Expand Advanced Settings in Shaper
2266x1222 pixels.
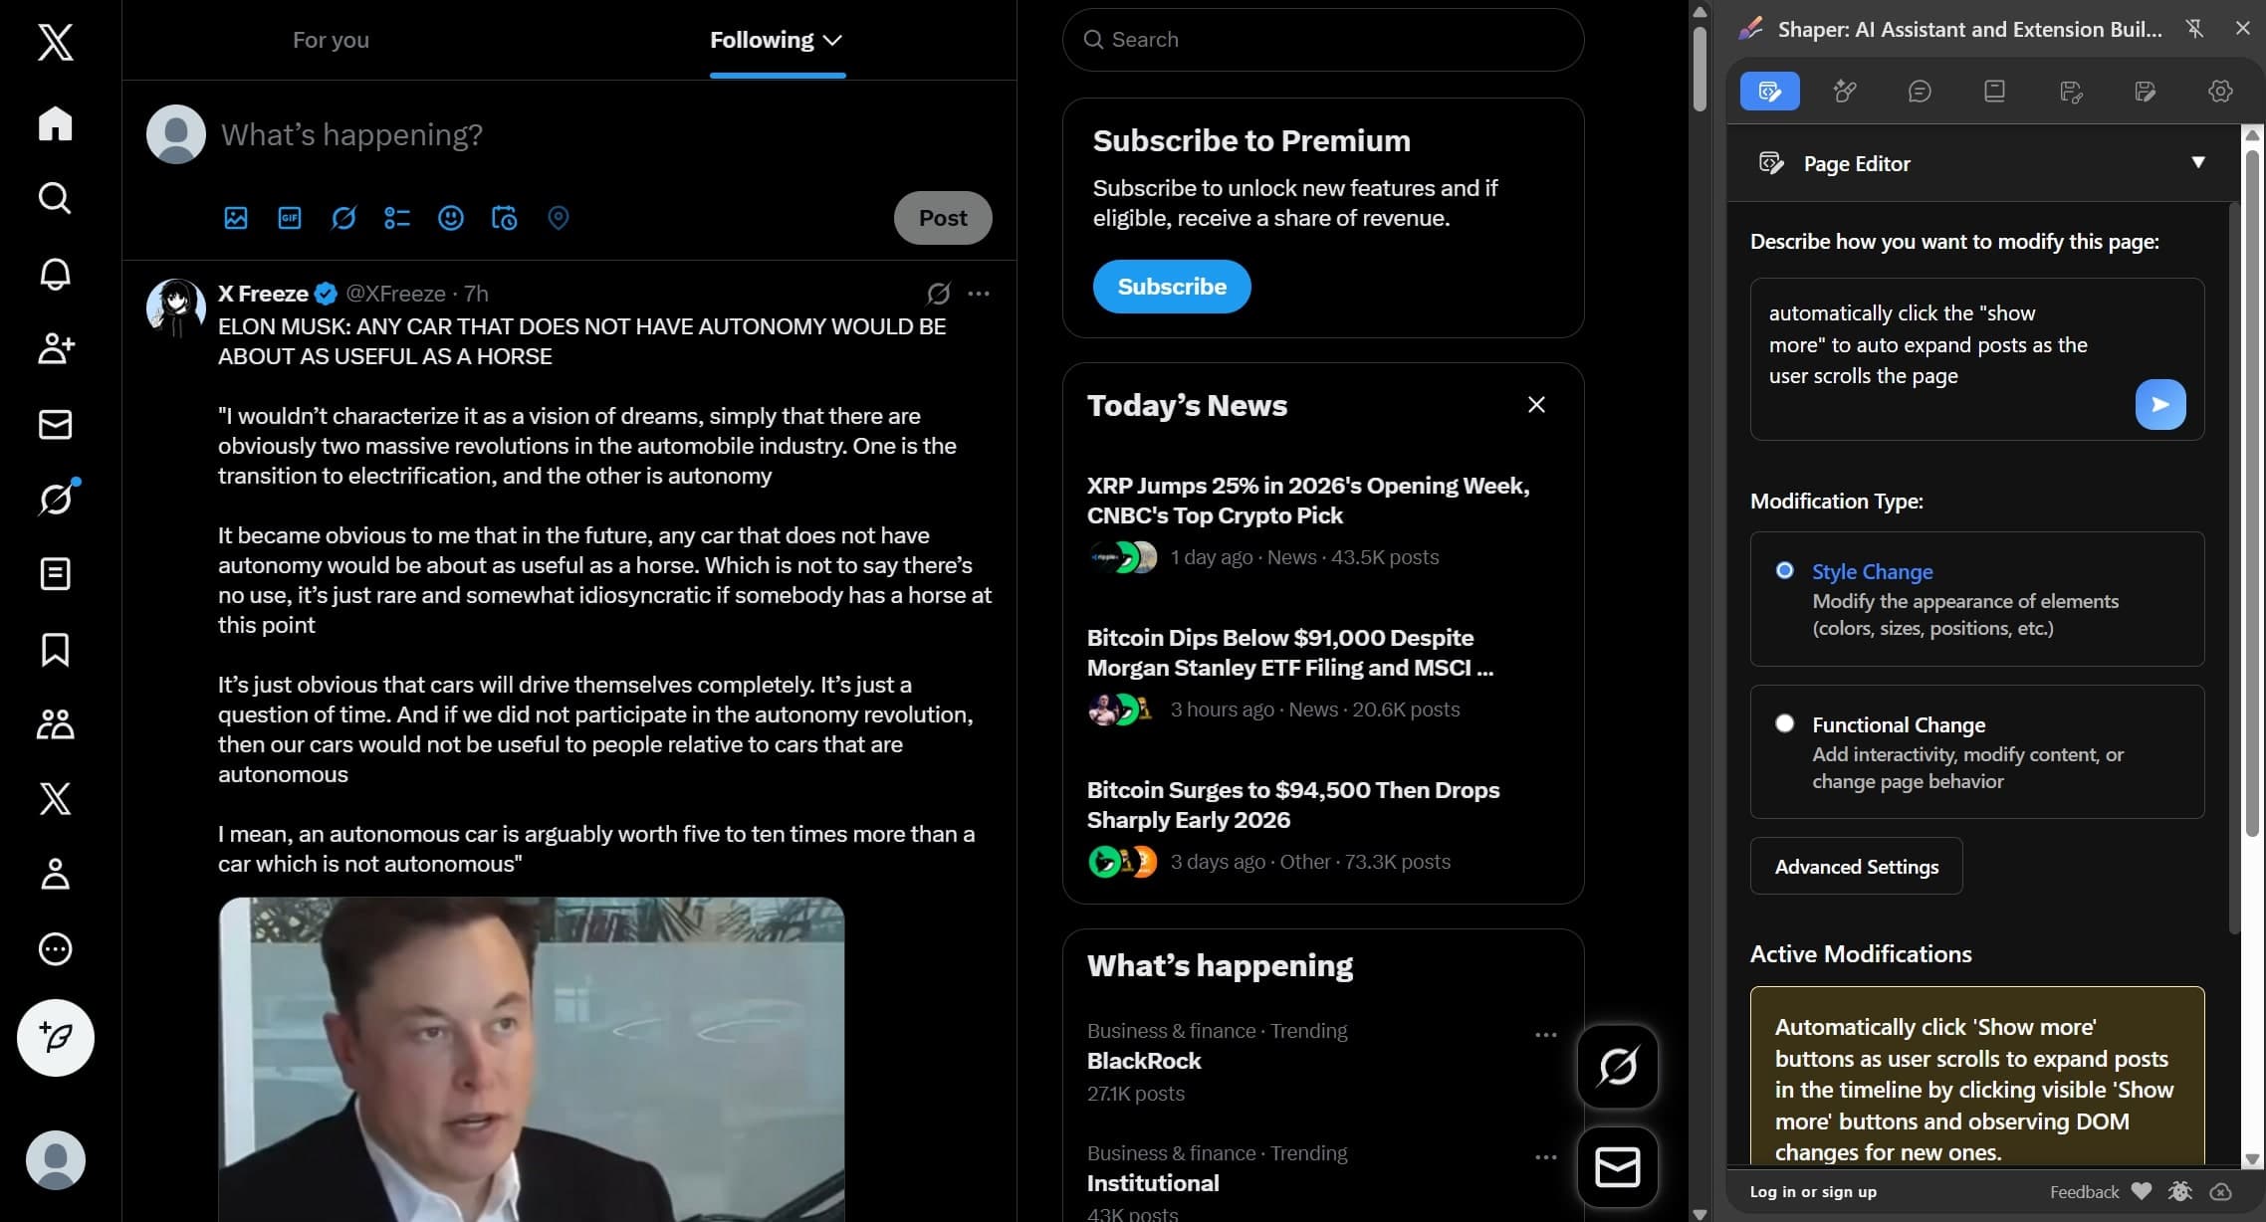click(x=1856, y=866)
